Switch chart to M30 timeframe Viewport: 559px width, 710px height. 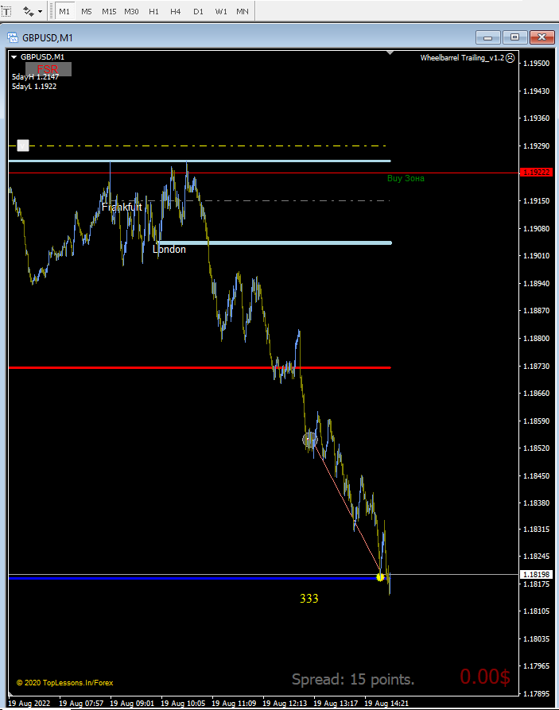tap(131, 11)
